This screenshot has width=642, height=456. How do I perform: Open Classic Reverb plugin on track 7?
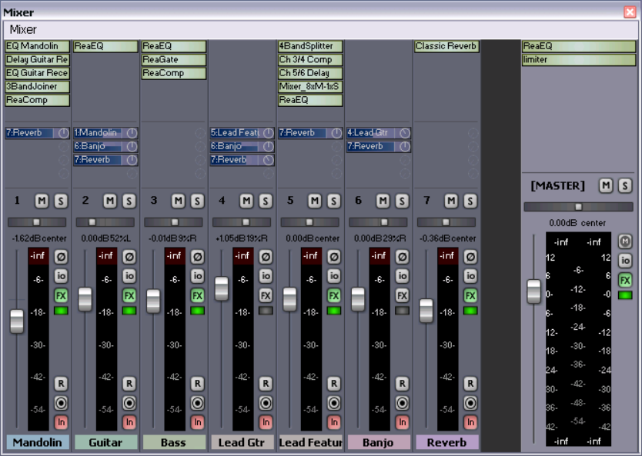pos(446,46)
